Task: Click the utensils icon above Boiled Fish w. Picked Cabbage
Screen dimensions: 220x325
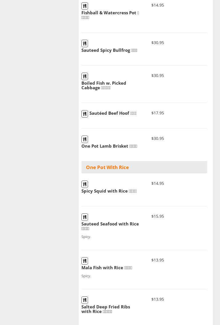Action: click(85, 76)
